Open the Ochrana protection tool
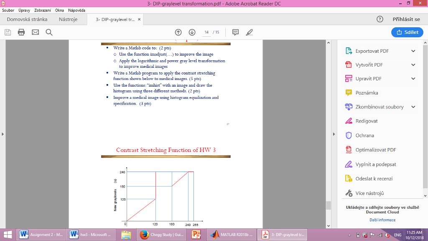This screenshot has height=241, width=428. (365, 135)
